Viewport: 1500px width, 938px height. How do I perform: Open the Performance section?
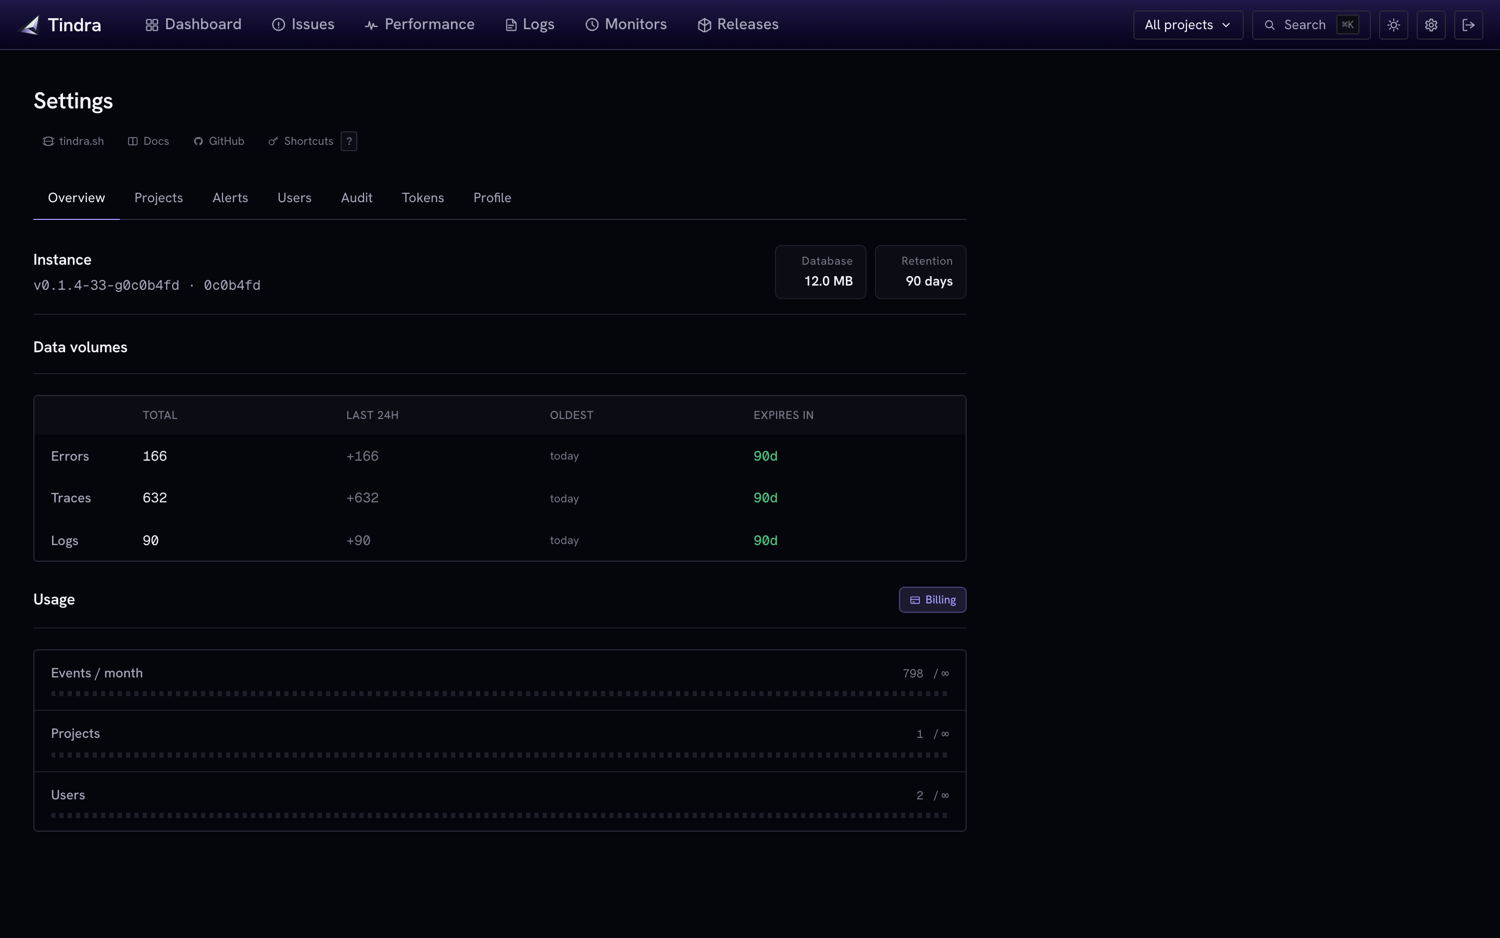coord(420,24)
